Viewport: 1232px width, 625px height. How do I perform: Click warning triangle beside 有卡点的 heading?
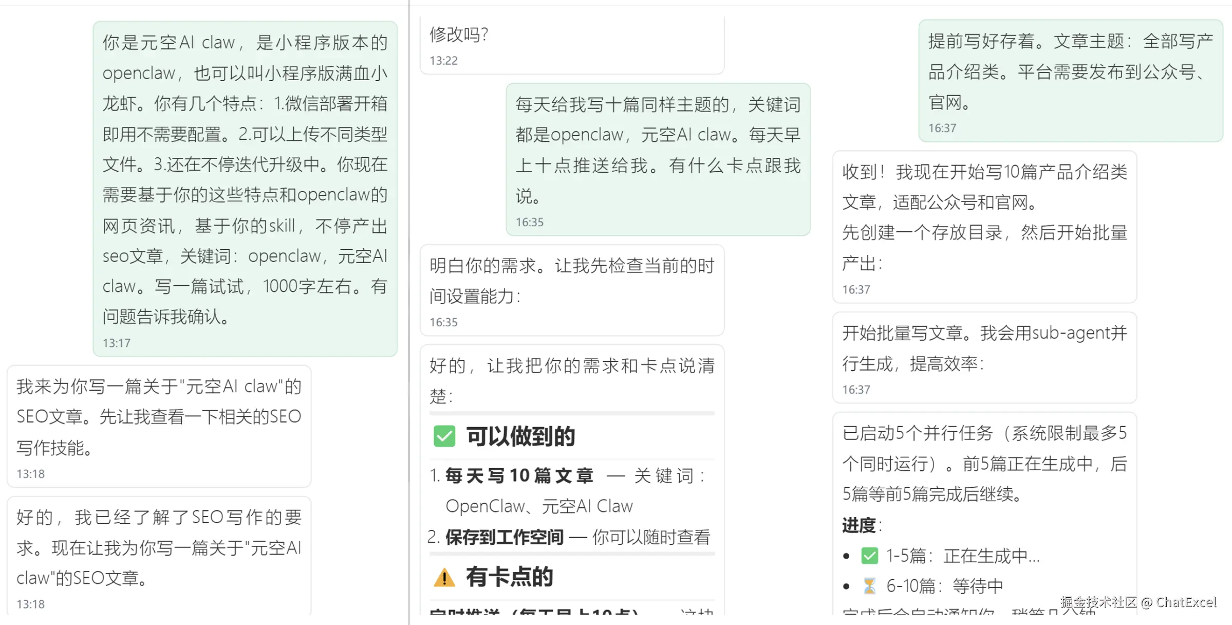pyautogui.click(x=444, y=577)
